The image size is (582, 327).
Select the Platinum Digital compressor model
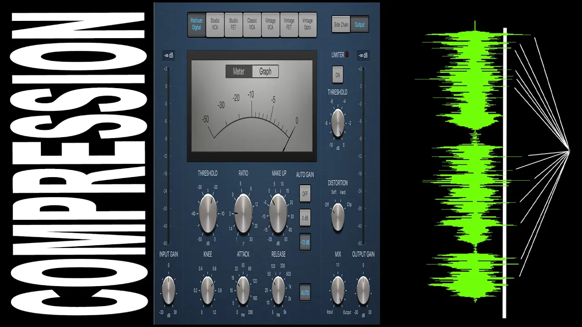(196, 25)
